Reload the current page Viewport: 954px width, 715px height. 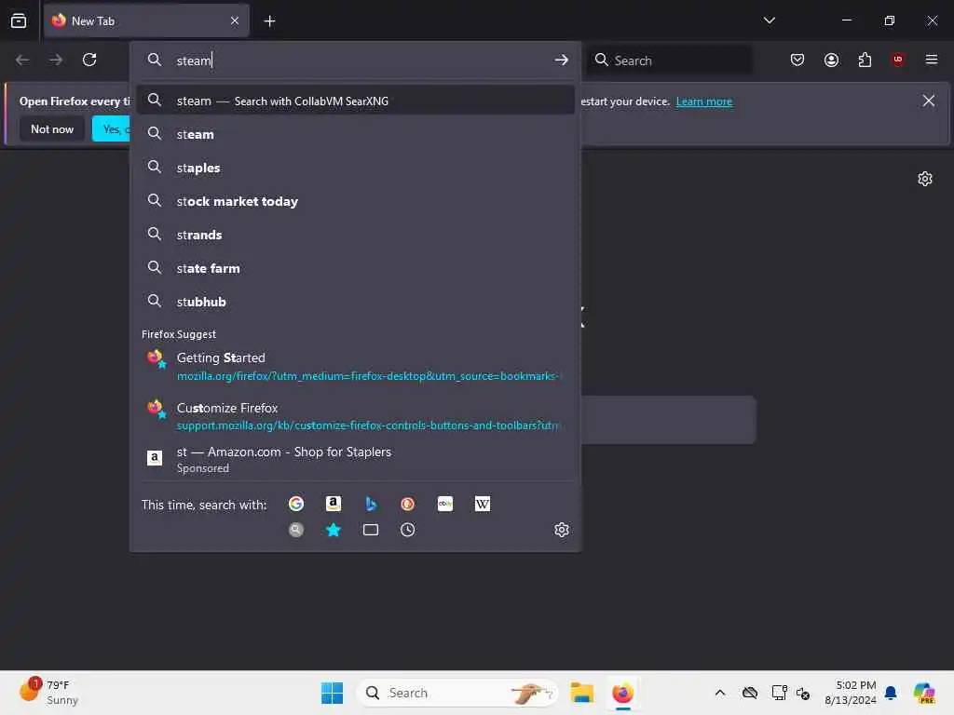tap(89, 60)
